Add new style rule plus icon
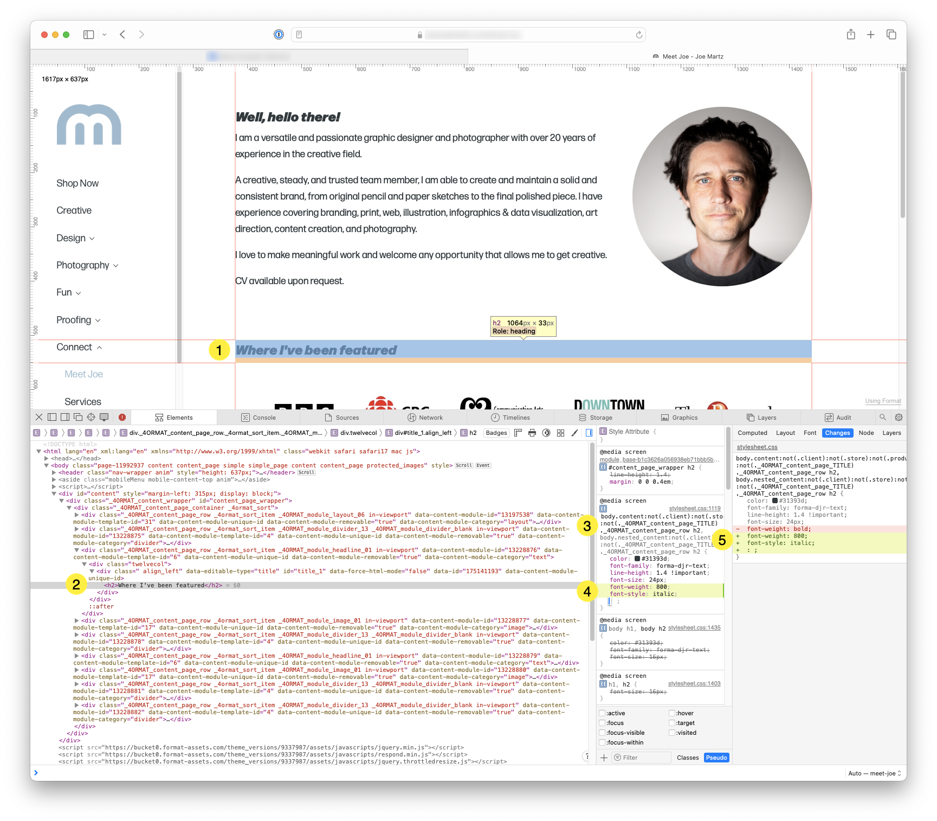This screenshot has height=821, width=937. [604, 758]
